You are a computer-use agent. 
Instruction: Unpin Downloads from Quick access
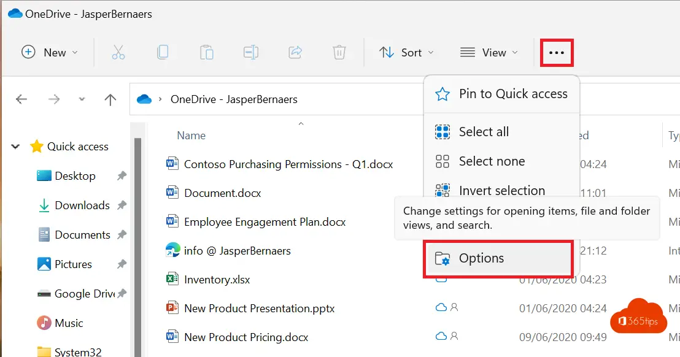(x=122, y=205)
